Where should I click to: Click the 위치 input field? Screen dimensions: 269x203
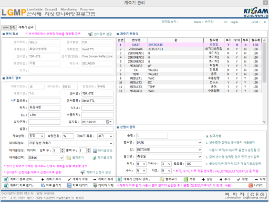point(44,108)
